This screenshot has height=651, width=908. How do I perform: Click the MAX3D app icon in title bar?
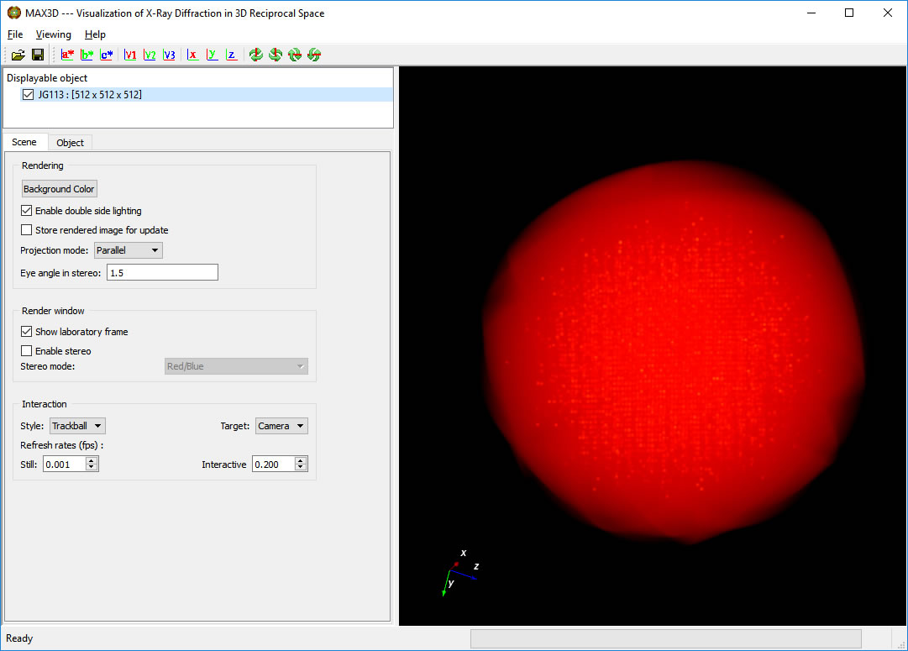point(14,13)
